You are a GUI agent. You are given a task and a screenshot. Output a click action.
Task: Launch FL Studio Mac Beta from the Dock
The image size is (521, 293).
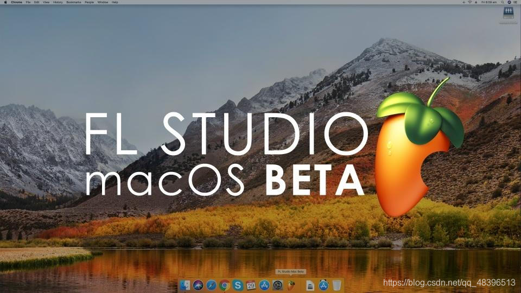point(291,285)
